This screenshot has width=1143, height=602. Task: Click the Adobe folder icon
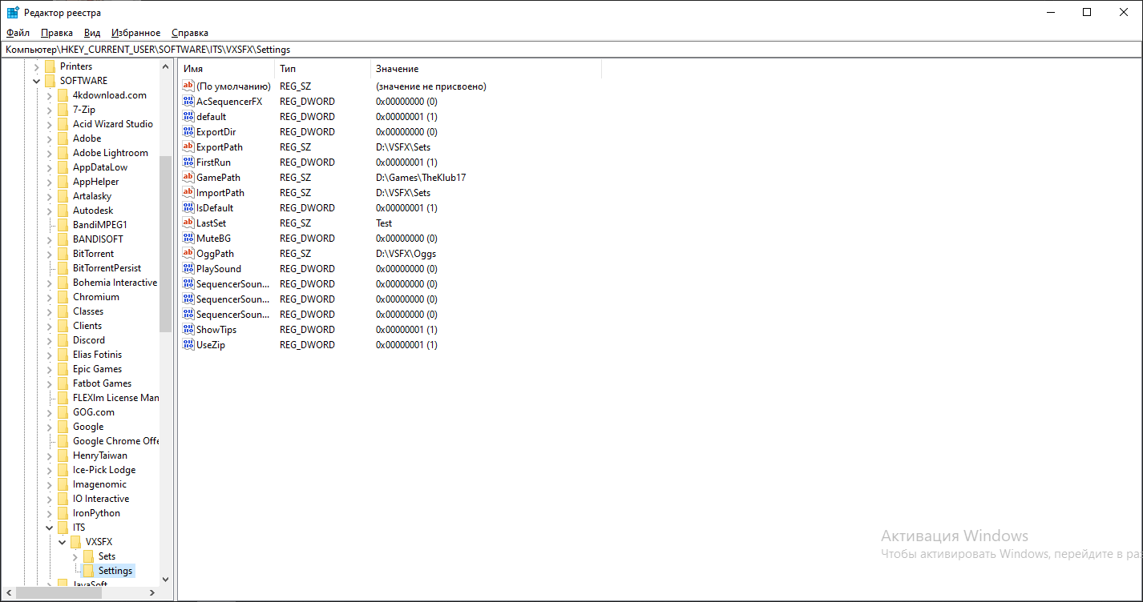point(63,138)
